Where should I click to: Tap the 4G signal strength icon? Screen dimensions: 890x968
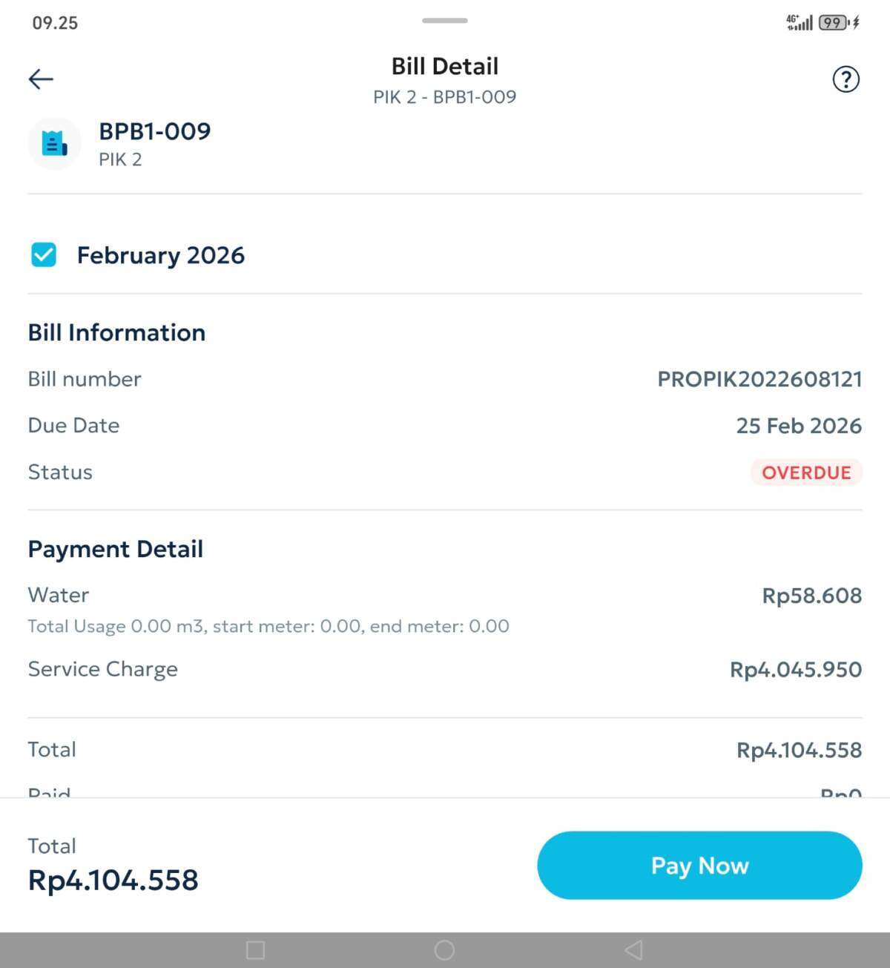coord(800,23)
